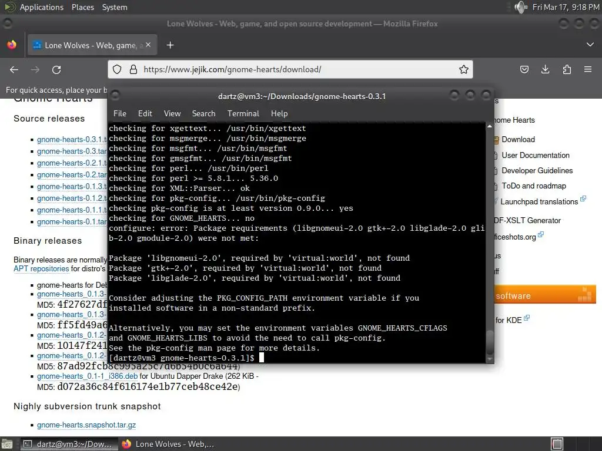Open the terminal Search menu
This screenshot has height=451, width=602.
tap(203, 113)
